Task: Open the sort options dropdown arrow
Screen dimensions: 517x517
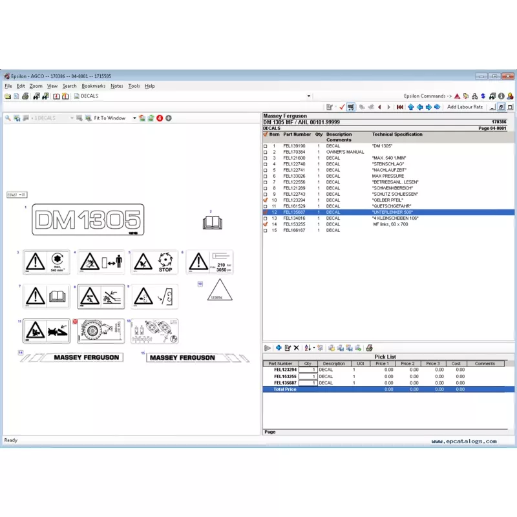Action: [314, 348]
